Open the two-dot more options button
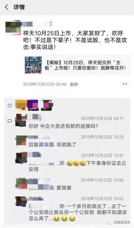Viewport: 134px width, 228px height. pos(125,84)
